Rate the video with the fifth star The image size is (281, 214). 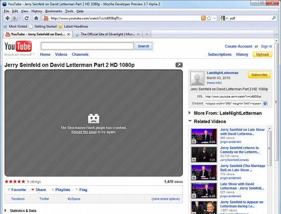(x=24, y=182)
